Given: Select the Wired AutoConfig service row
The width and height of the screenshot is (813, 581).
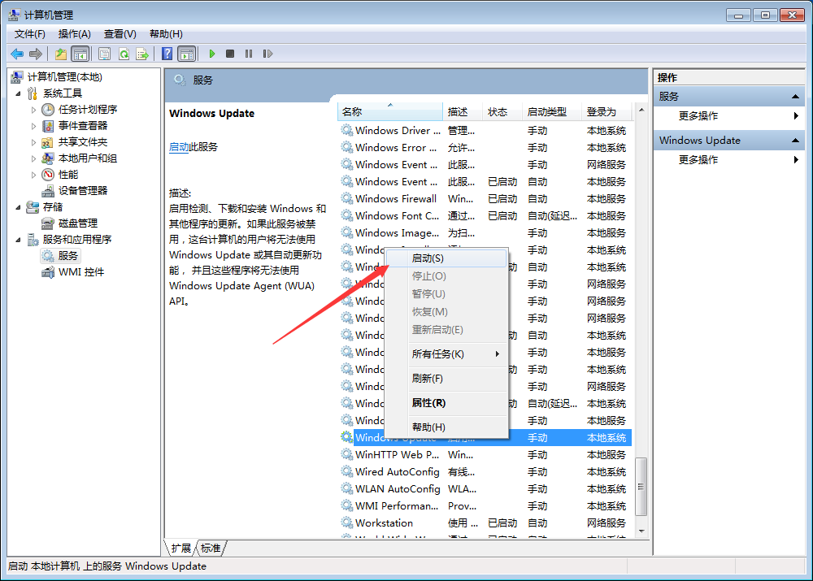Looking at the screenshot, I should pos(485,471).
